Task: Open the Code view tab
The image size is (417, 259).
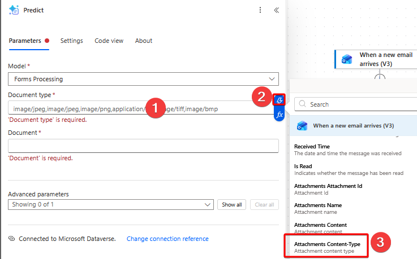Action: 109,41
